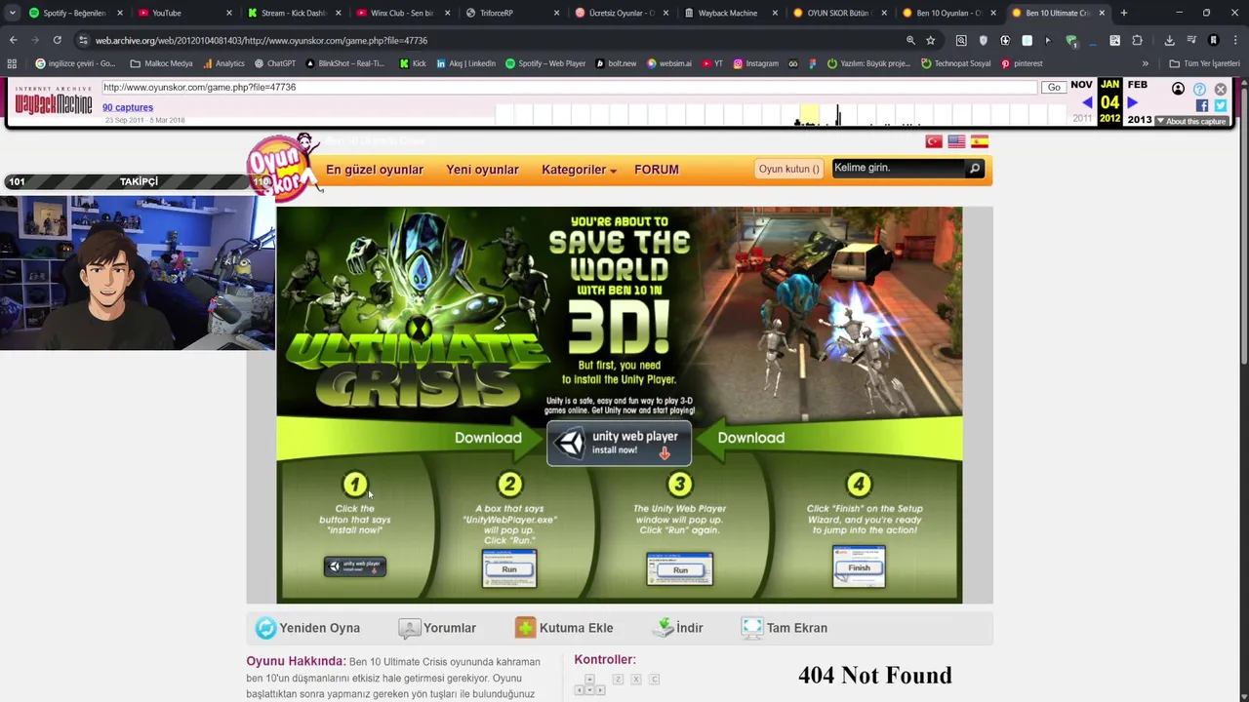
Task: Open Yorumlar comments
Action: [x=437, y=628]
